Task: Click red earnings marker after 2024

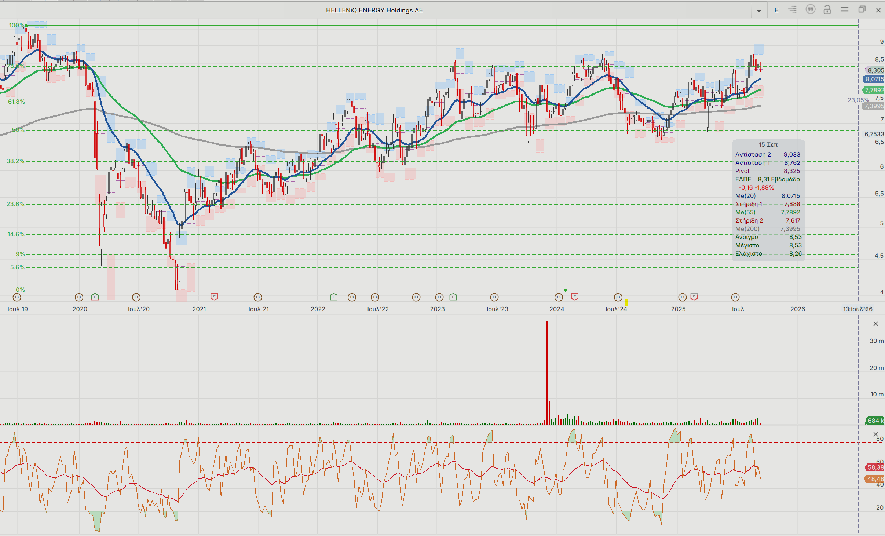Action: pyautogui.click(x=575, y=296)
